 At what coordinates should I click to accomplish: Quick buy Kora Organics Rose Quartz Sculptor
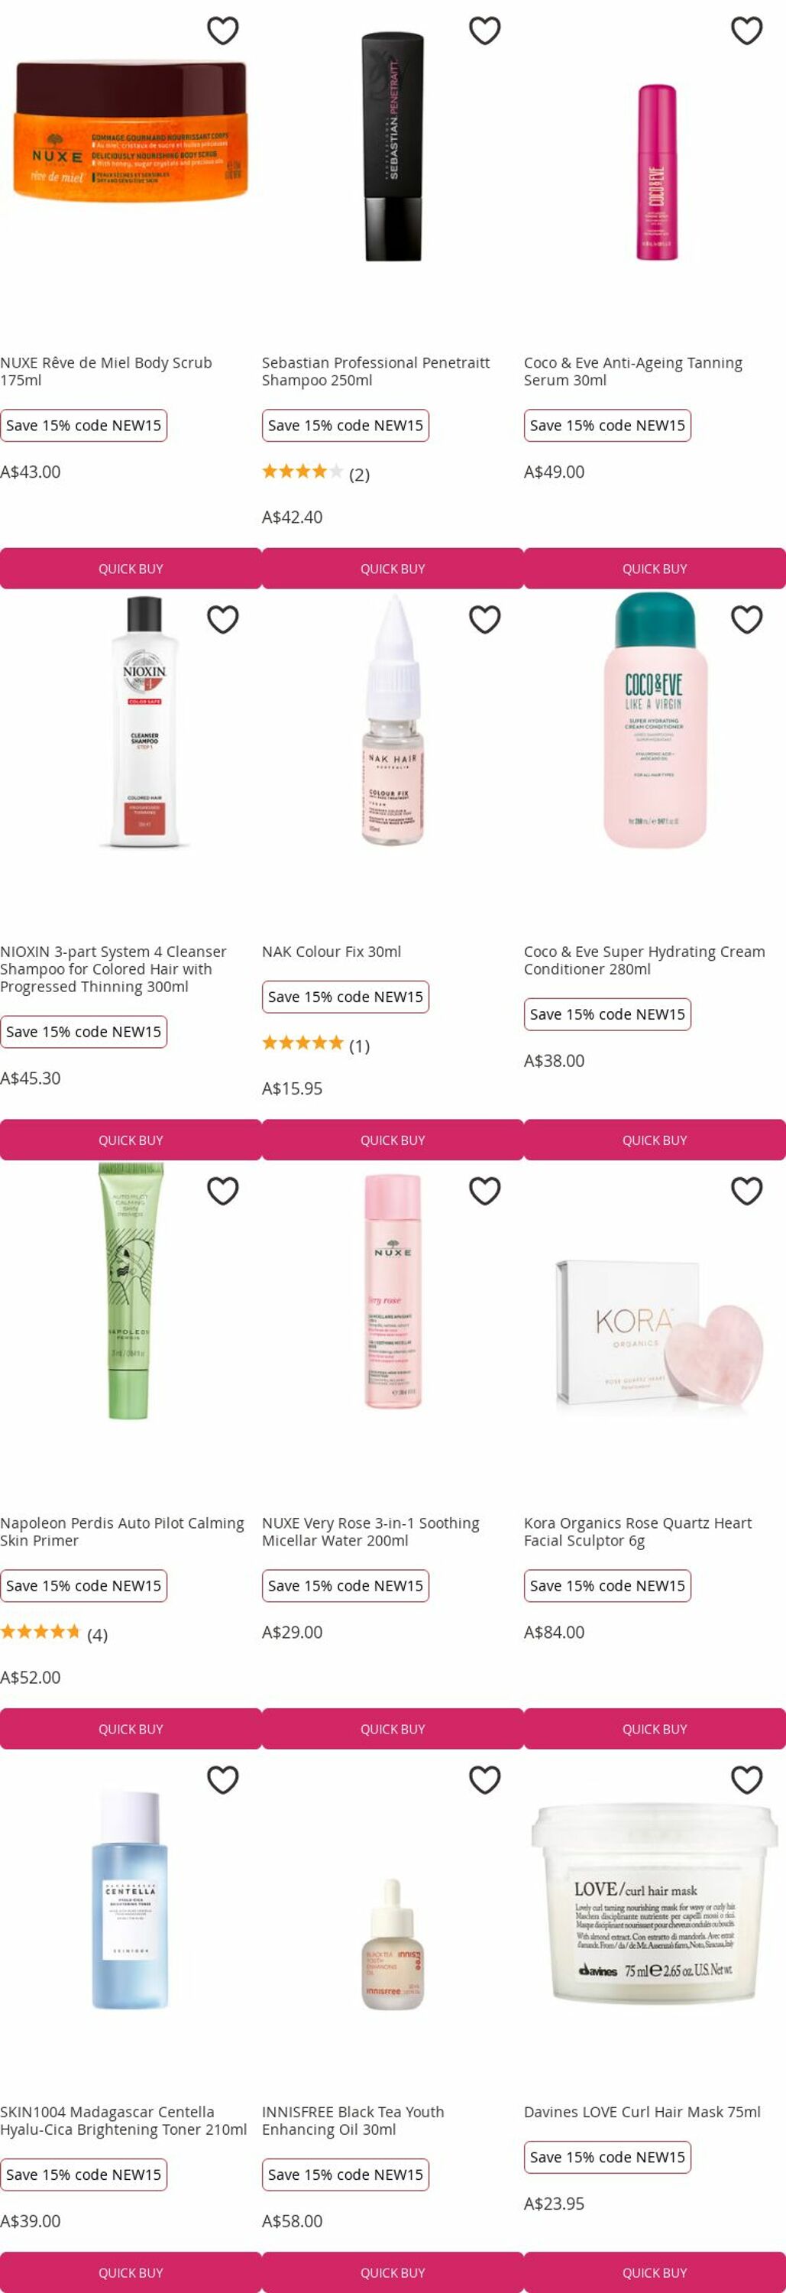pos(655,1729)
